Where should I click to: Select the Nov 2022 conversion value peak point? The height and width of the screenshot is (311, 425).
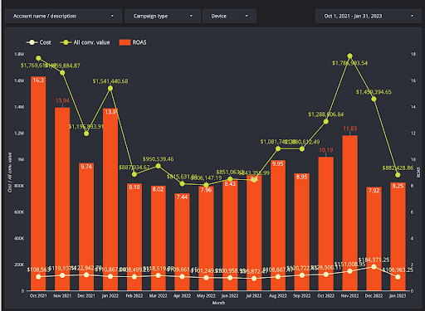[349, 56]
